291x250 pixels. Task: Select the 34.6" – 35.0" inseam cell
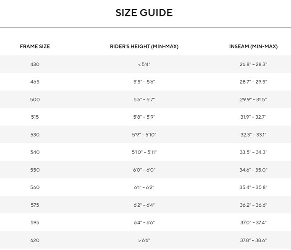tap(253, 170)
